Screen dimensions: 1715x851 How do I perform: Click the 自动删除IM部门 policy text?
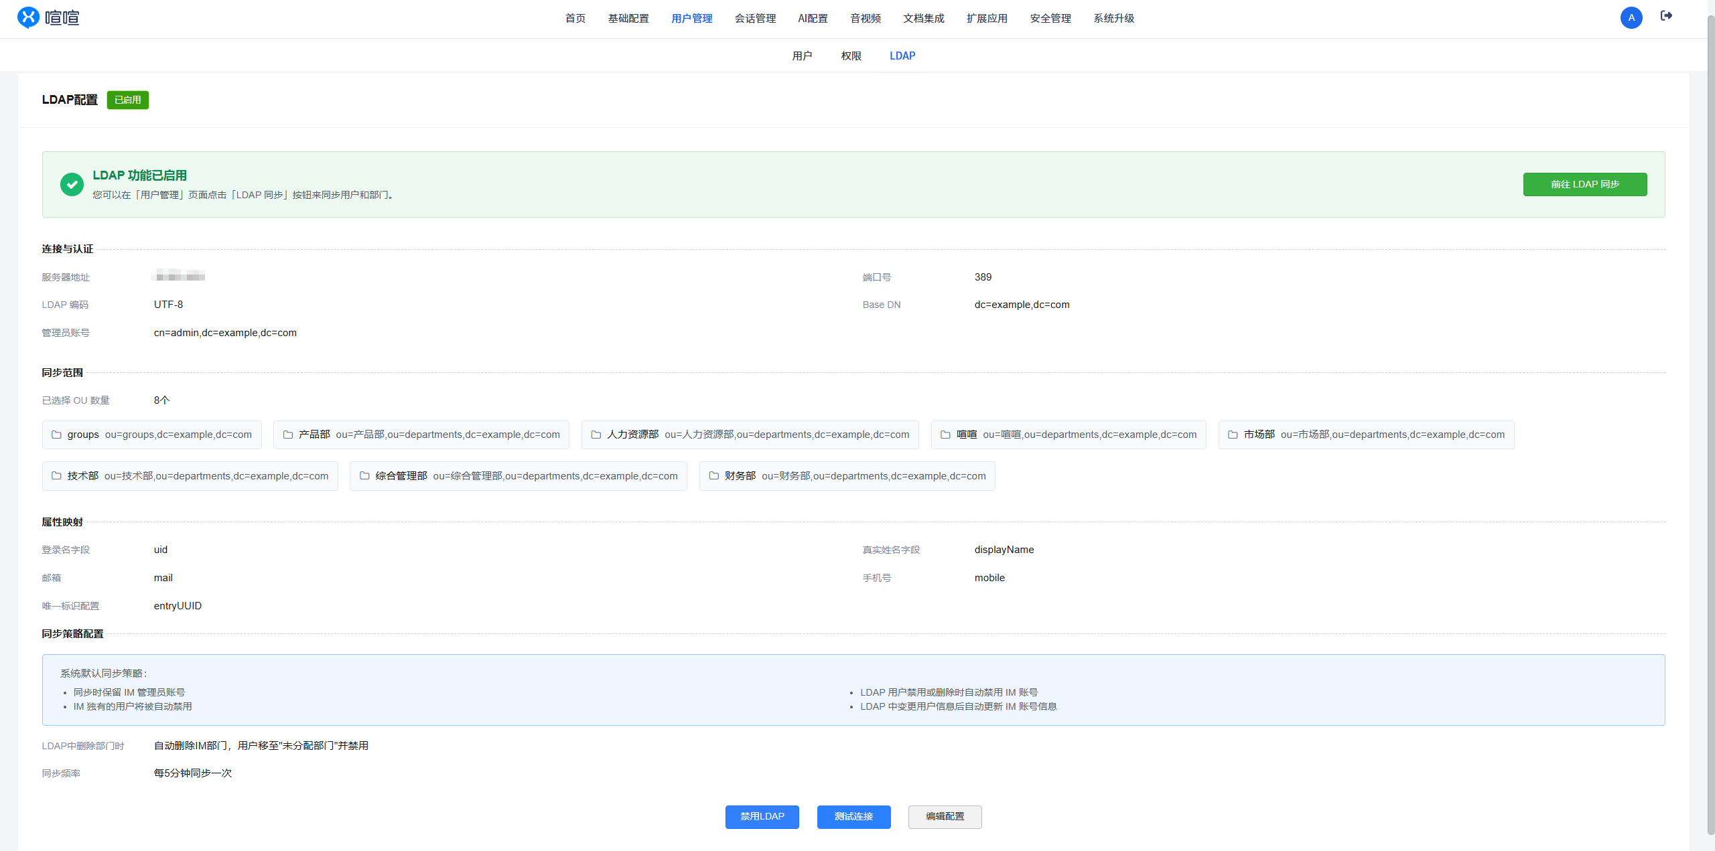[x=261, y=746]
